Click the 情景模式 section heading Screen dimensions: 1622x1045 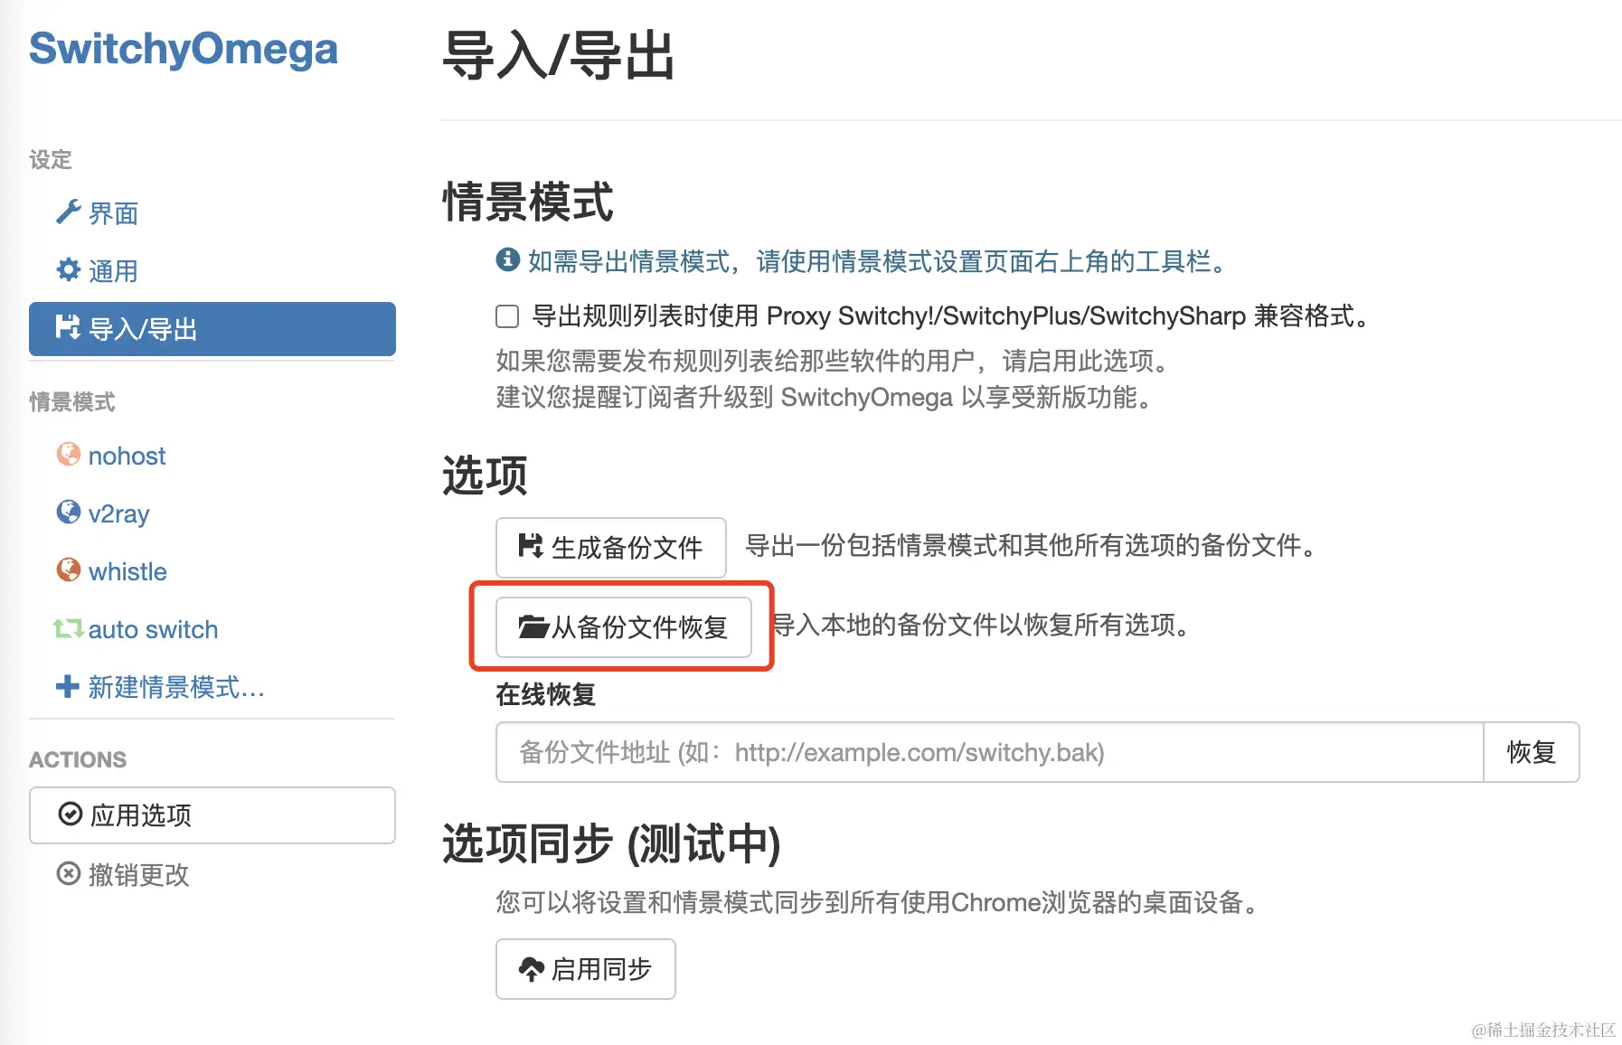[527, 201]
